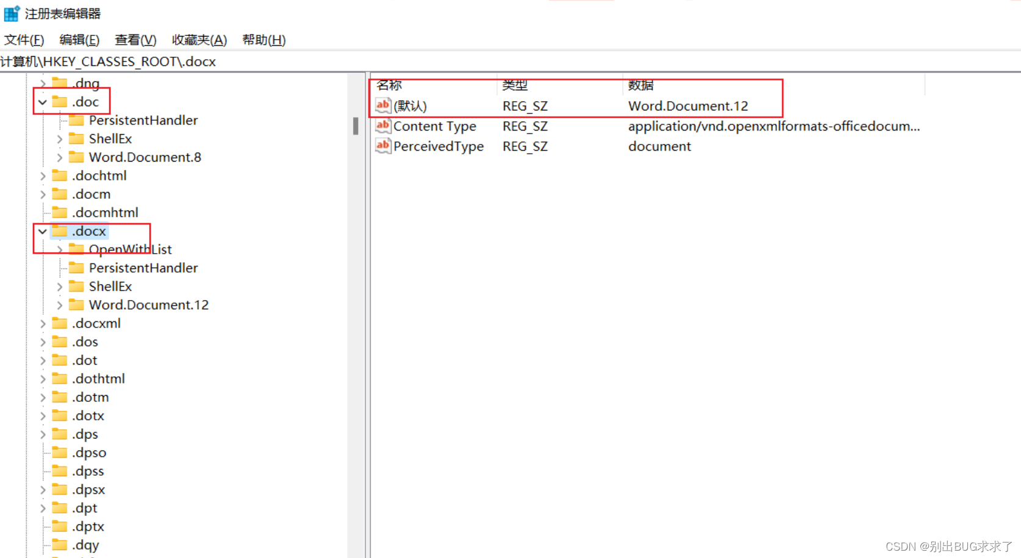1021x558 pixels.
Task: Click the .dqy folder icon
Action: [60, 545]
